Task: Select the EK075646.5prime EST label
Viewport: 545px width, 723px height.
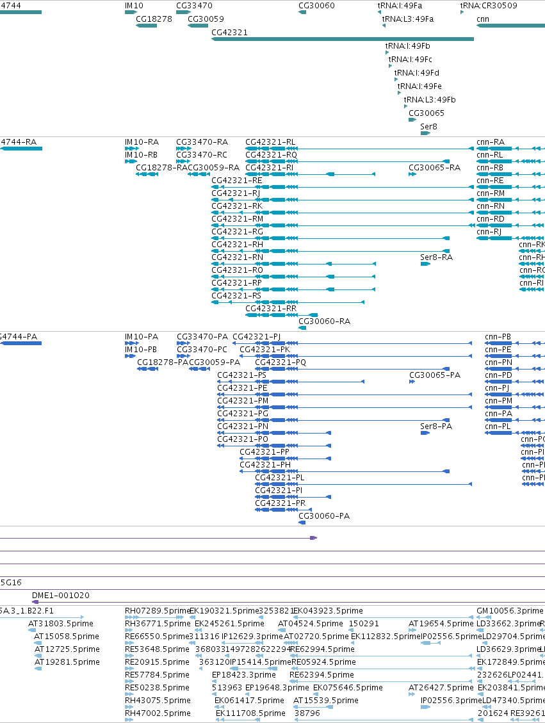Action: click(348, 688)
